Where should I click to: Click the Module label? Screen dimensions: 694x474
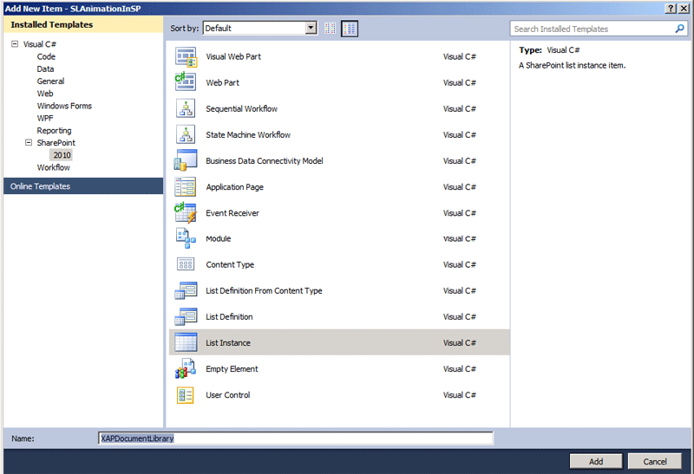(219, 239)
